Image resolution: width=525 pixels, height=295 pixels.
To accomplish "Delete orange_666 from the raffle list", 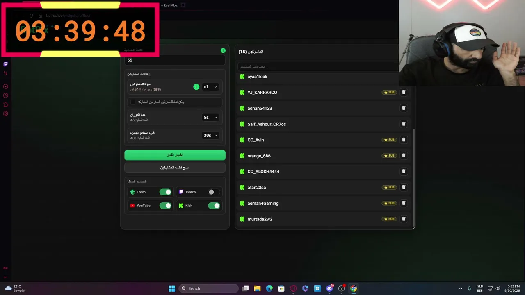I will [404, 156].
